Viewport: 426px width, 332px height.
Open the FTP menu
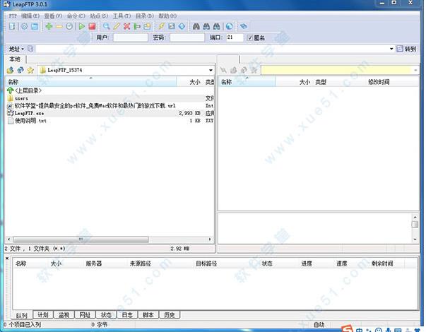13,16
